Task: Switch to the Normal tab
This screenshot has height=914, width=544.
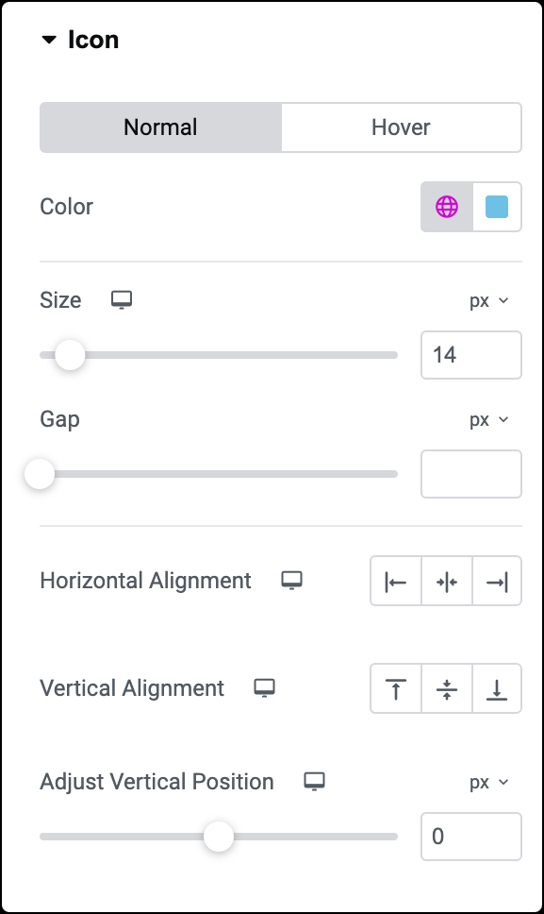Action: 160,127
